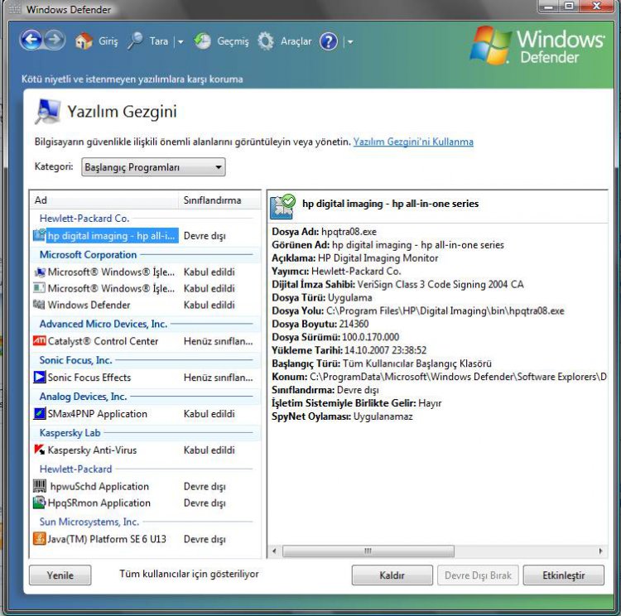
Task: Select the Sonic Focus Effects entry
Action: point(89,377)
